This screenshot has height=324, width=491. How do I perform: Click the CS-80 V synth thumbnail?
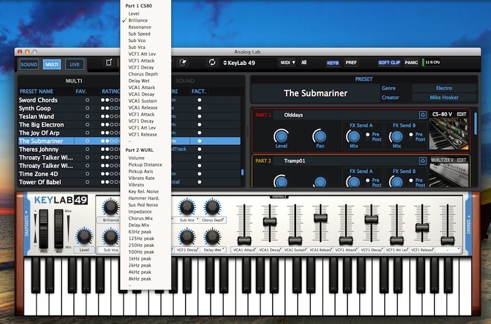[x=448, y=134]
